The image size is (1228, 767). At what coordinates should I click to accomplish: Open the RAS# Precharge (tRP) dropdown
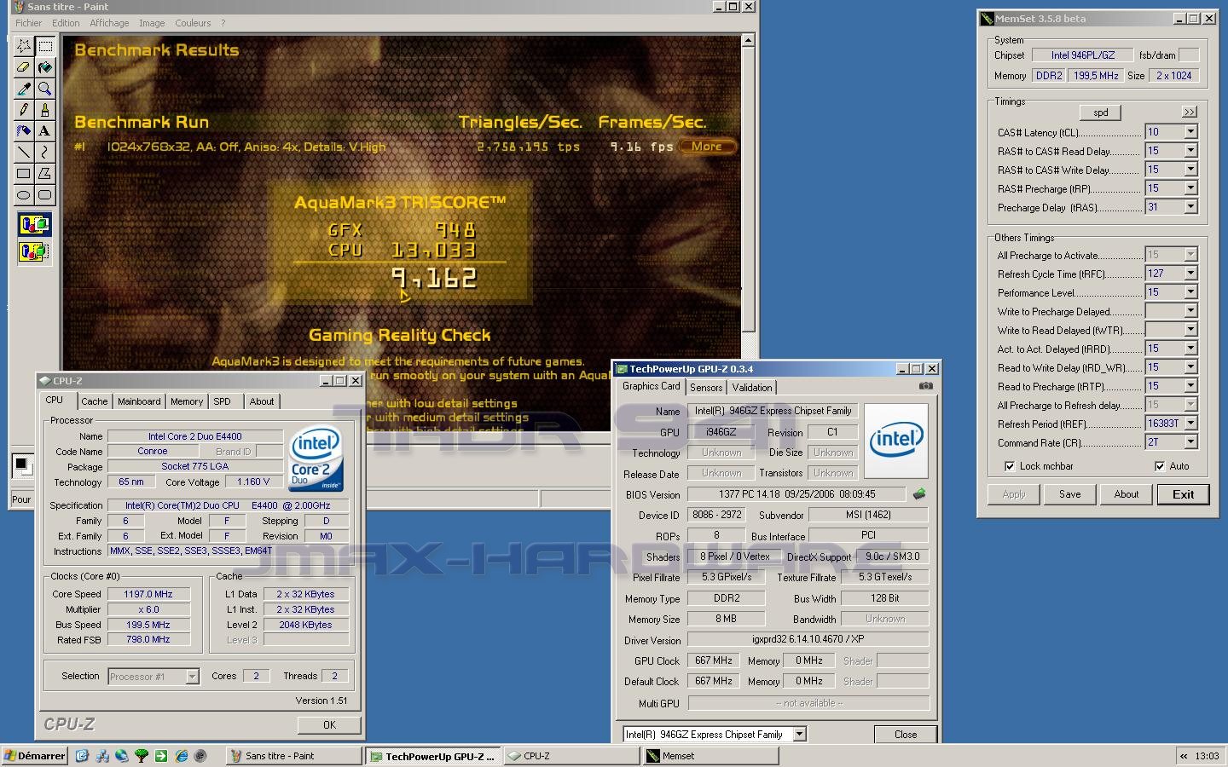coord(1190,188)
